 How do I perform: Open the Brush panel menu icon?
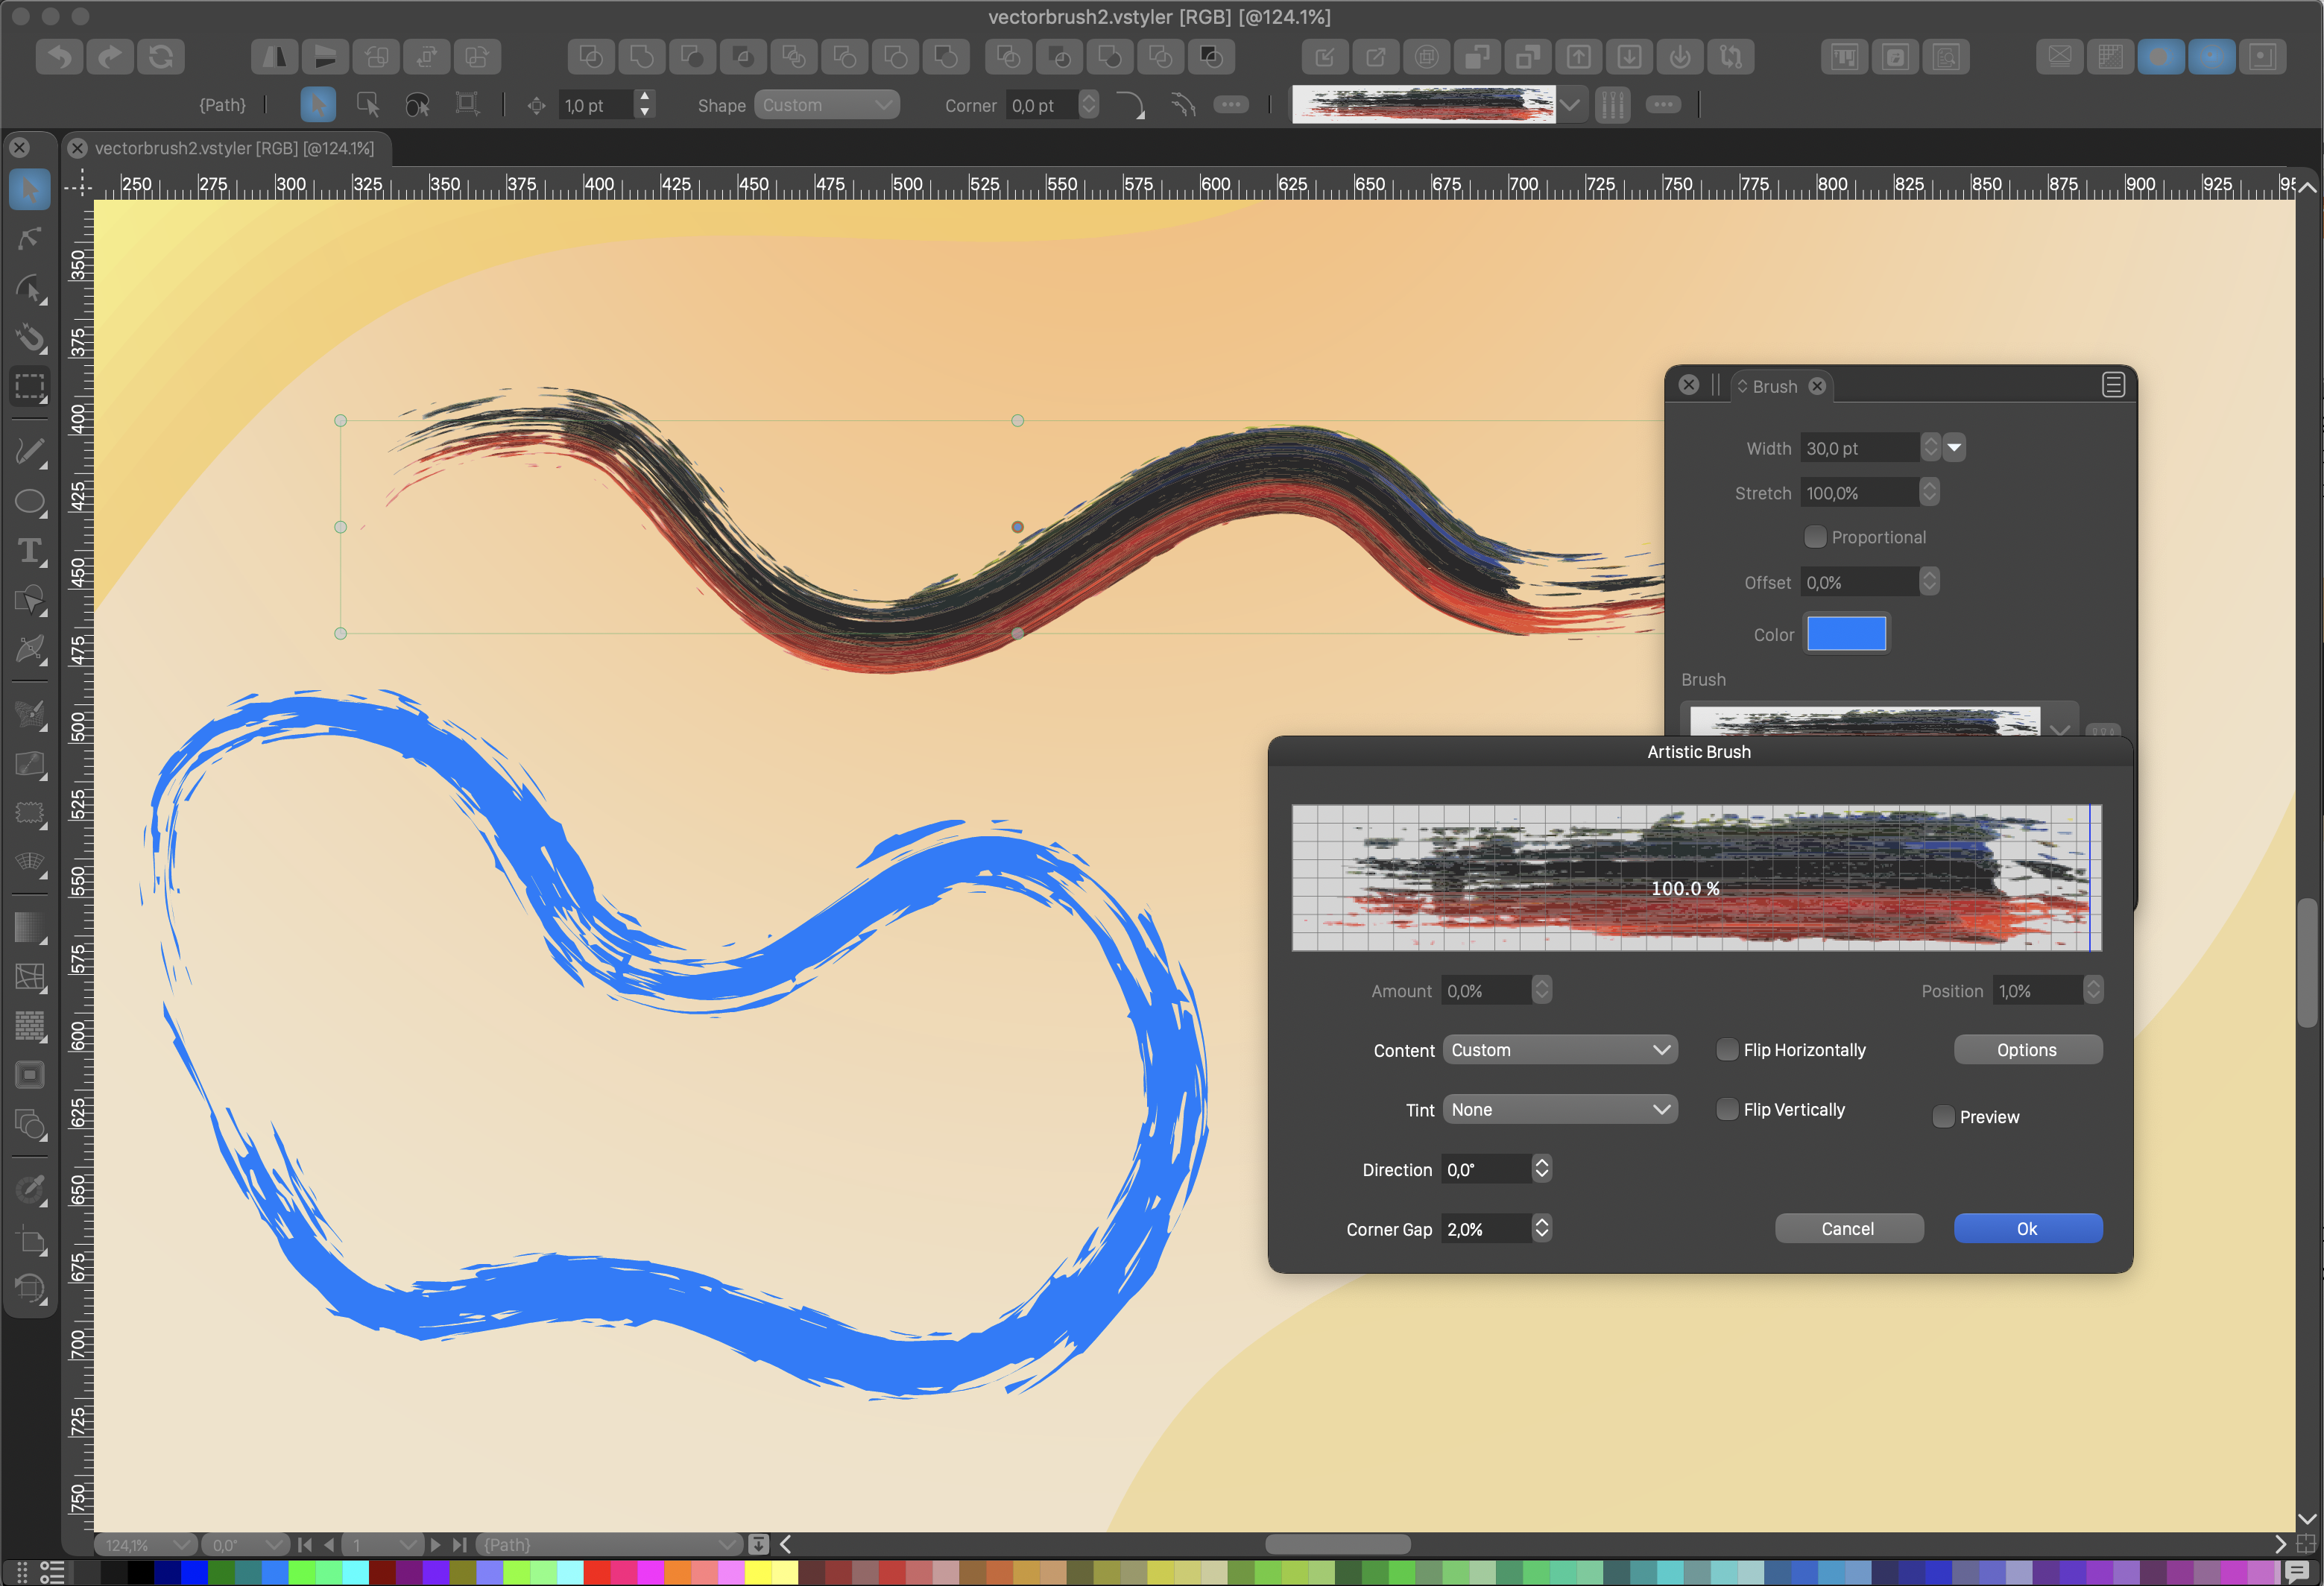2112,385
